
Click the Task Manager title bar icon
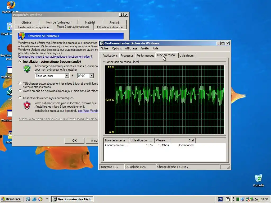tap(102, 43)
